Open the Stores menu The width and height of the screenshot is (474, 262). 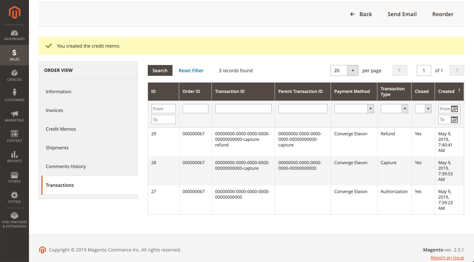(14, 177)
